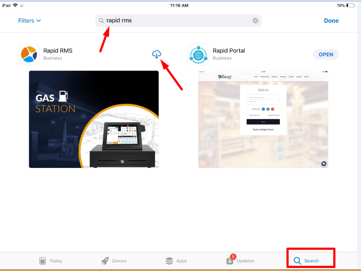Download Rapid RMS using the cloud icon
The width and height of the screenshot is (361, 271).
157,54
